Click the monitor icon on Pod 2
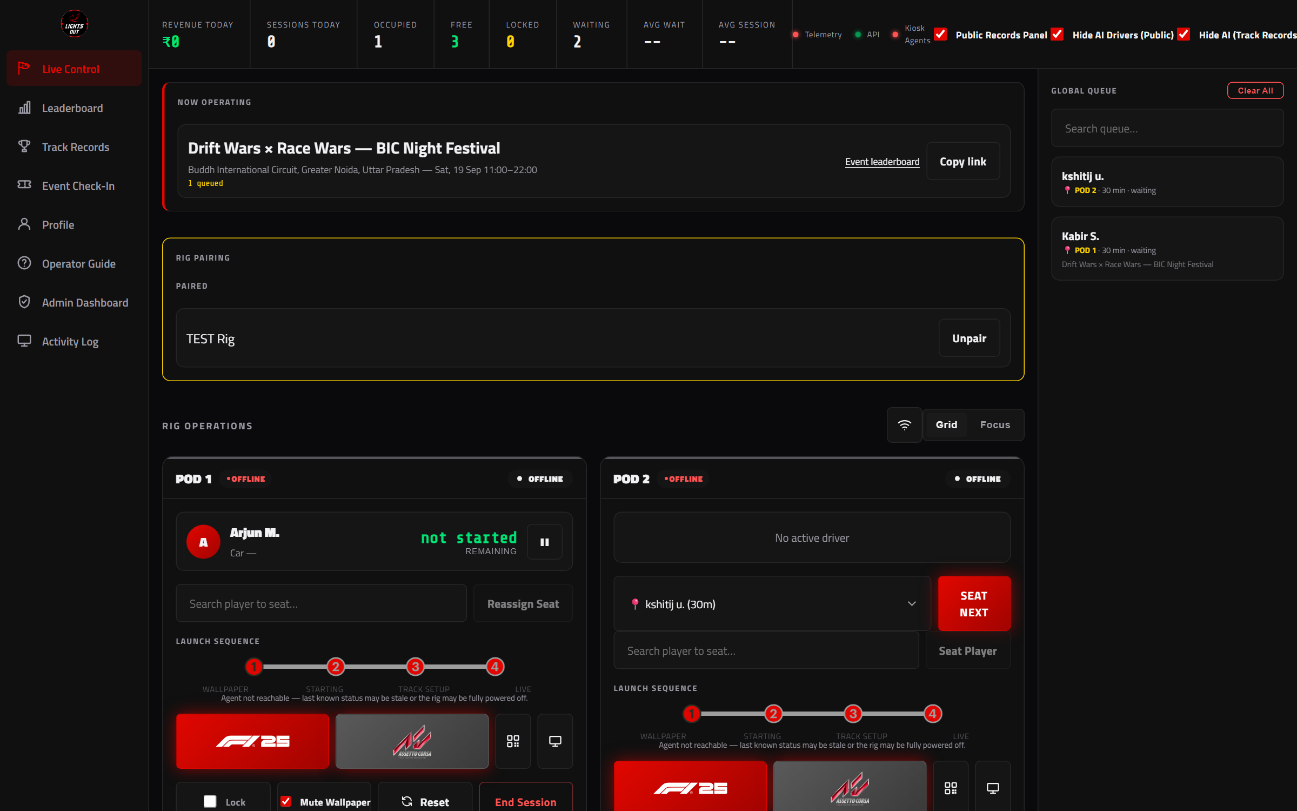The width and height of the screenshot is (1297, 811). tap(993, 787)
